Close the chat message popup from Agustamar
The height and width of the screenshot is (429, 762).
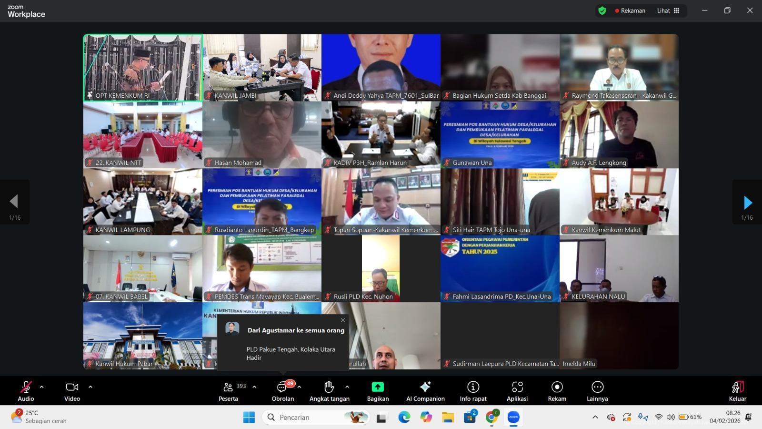(342, 320)
